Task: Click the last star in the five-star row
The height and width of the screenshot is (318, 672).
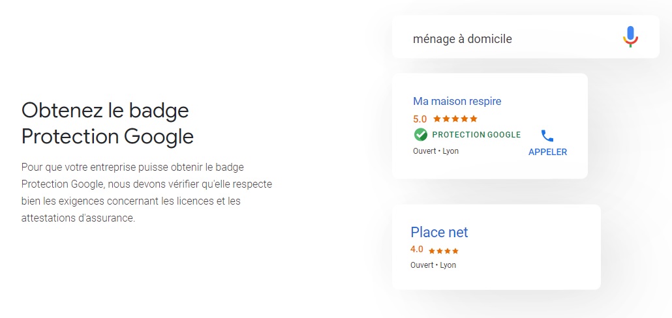Action: click(473, 119)
